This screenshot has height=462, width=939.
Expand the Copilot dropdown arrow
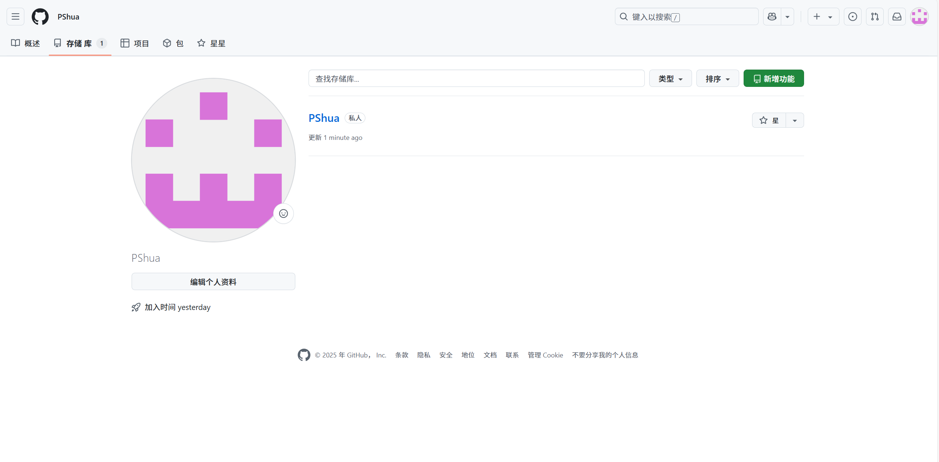(x=787, y=17)
